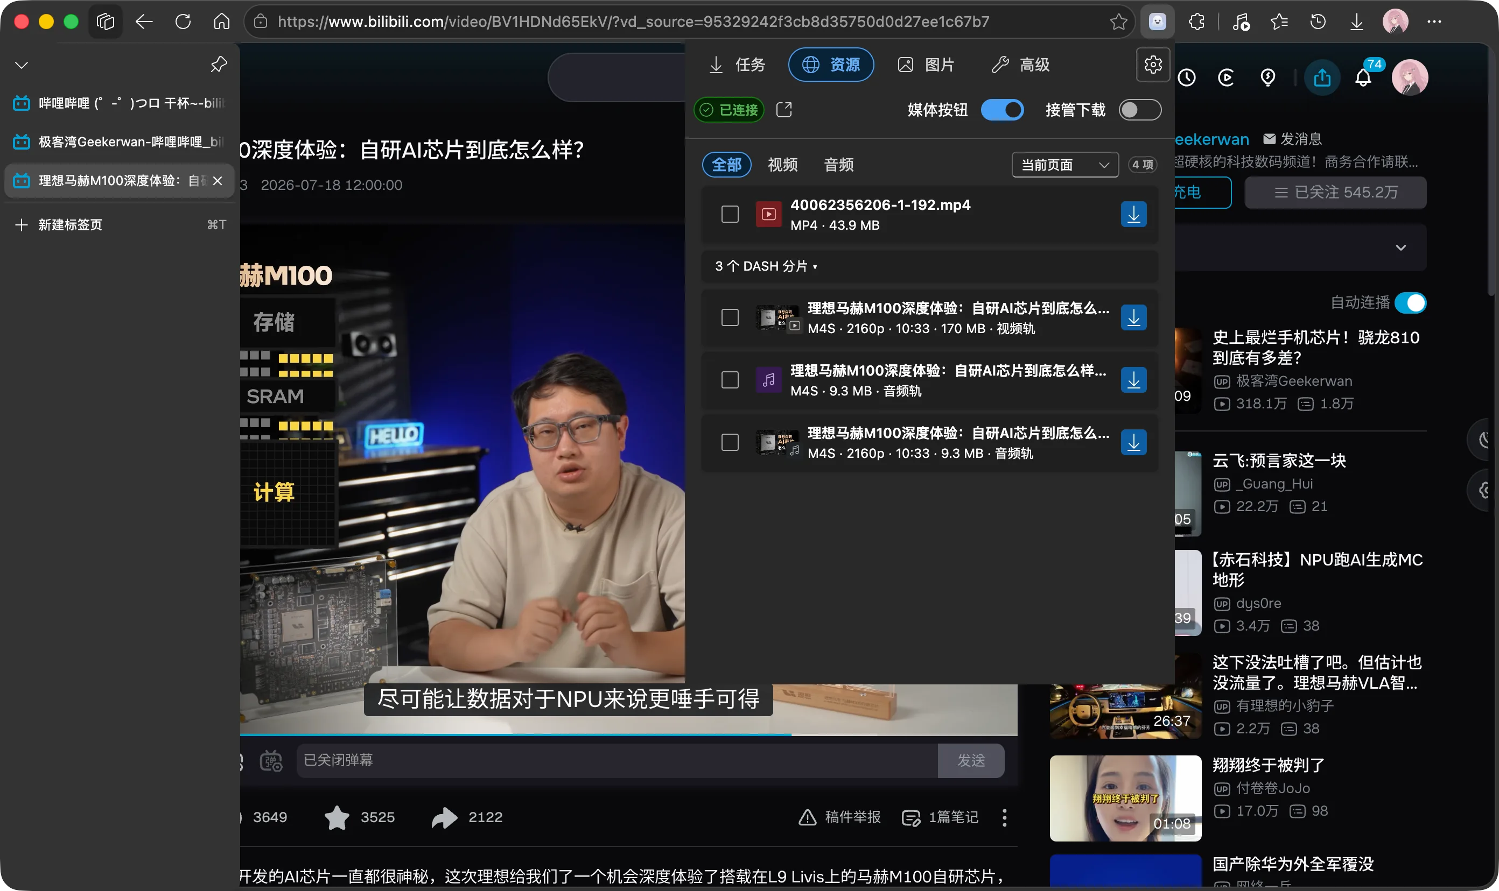Switch to 极客湾Geekerwan browser tab
Screen dimensions: 1499x891
[x=119, y=142]
